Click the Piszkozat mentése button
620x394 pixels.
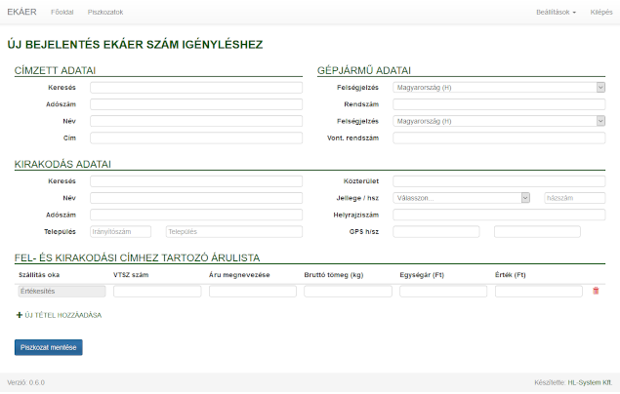(x=49, y=347)
